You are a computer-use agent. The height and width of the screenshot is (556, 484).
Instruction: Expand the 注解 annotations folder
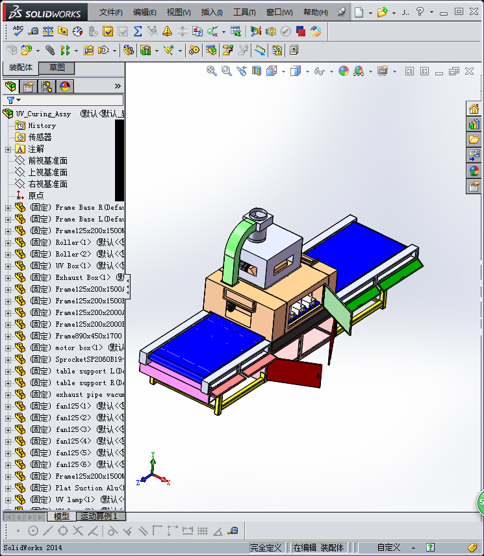8,149
